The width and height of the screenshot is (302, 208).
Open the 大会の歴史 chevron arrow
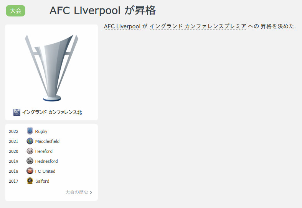coord(91,192)
